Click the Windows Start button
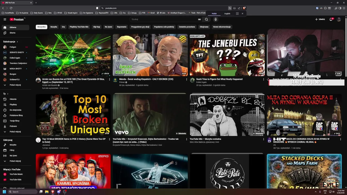 tap(4, 192)
